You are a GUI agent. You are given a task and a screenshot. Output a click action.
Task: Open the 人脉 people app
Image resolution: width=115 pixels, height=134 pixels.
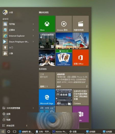(x=18, y=53)
